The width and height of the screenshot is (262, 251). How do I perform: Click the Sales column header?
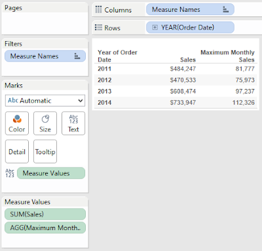(x=188, y=59)
